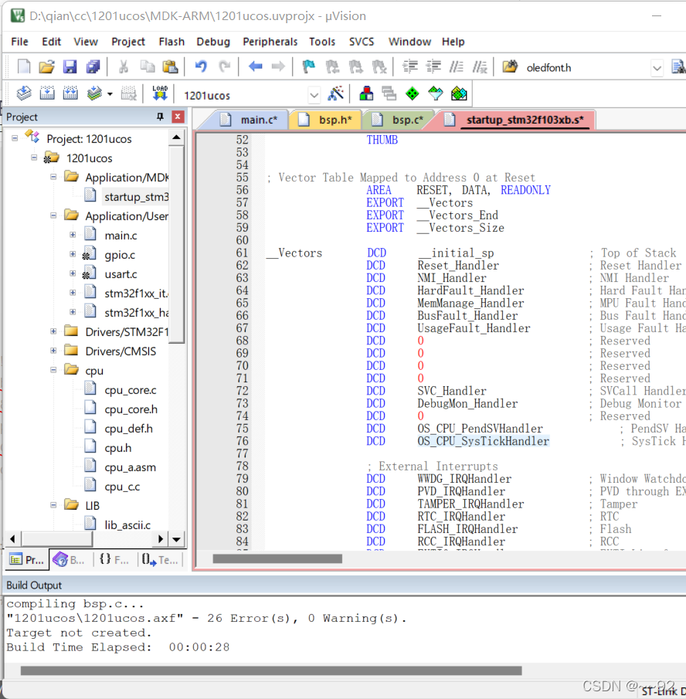Expand the main.c file node
The image size is (686, 699).
click(73, 235)
